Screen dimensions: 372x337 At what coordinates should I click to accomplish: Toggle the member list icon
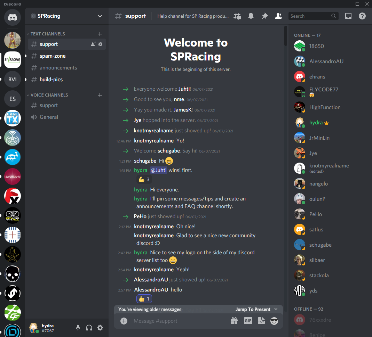coord(278,16)
